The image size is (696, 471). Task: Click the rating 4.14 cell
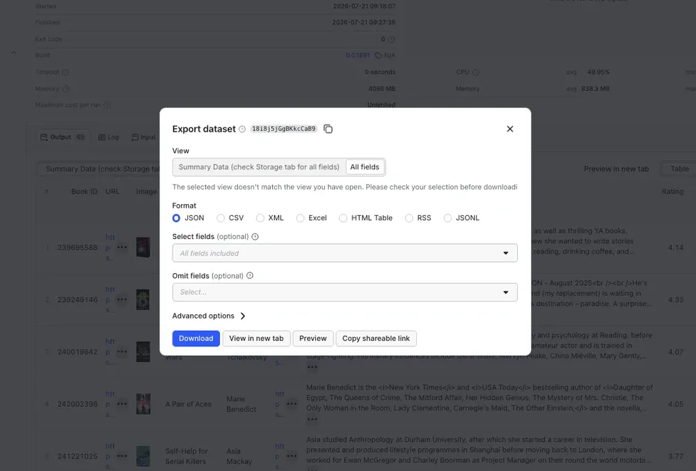coord(676,247)
